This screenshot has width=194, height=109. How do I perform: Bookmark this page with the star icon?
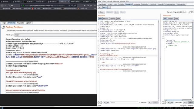pos(75,5)
